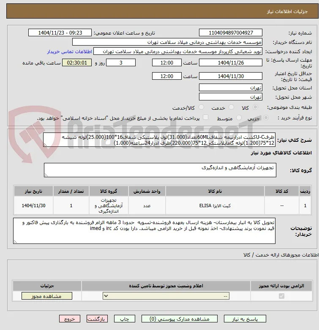
Task: Click the remaining days field showing 3
Action: point(121,62)
